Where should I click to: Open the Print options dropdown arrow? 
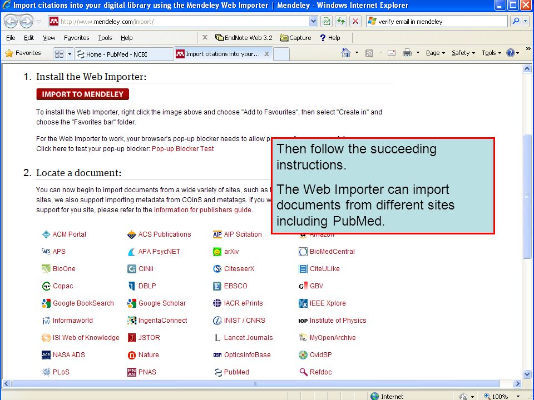418,53
